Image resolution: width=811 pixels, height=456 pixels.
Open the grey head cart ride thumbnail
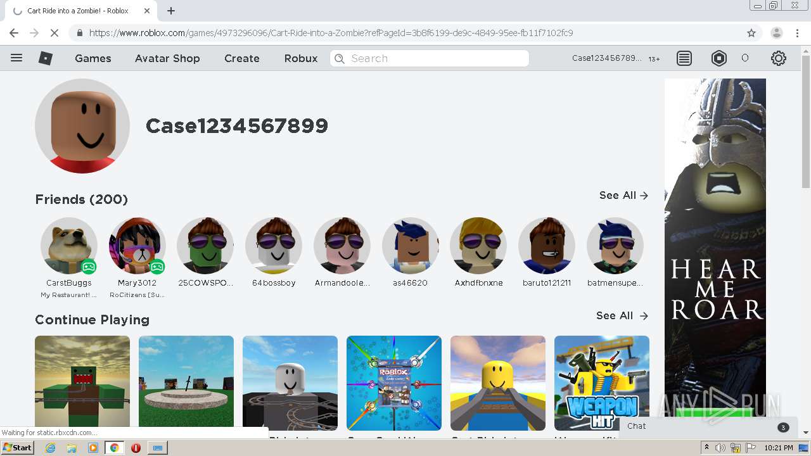click(x=290, y=383)
